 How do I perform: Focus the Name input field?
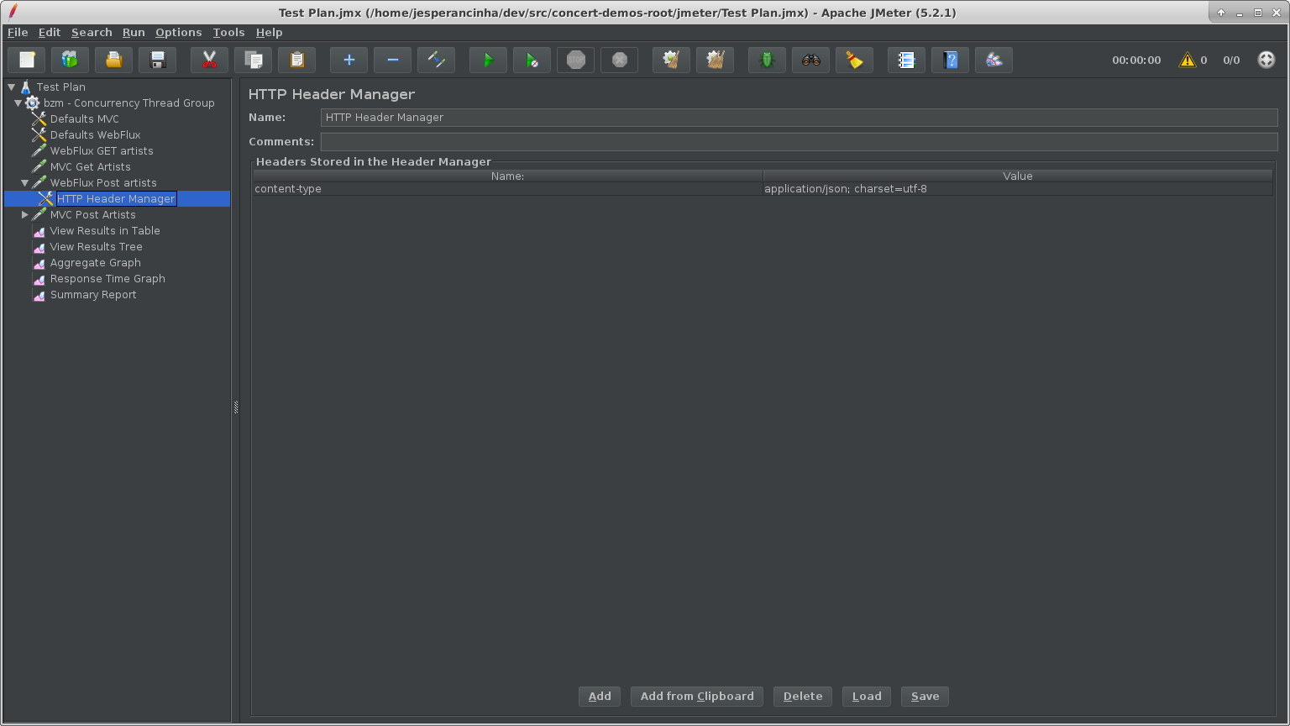[799, 118]
